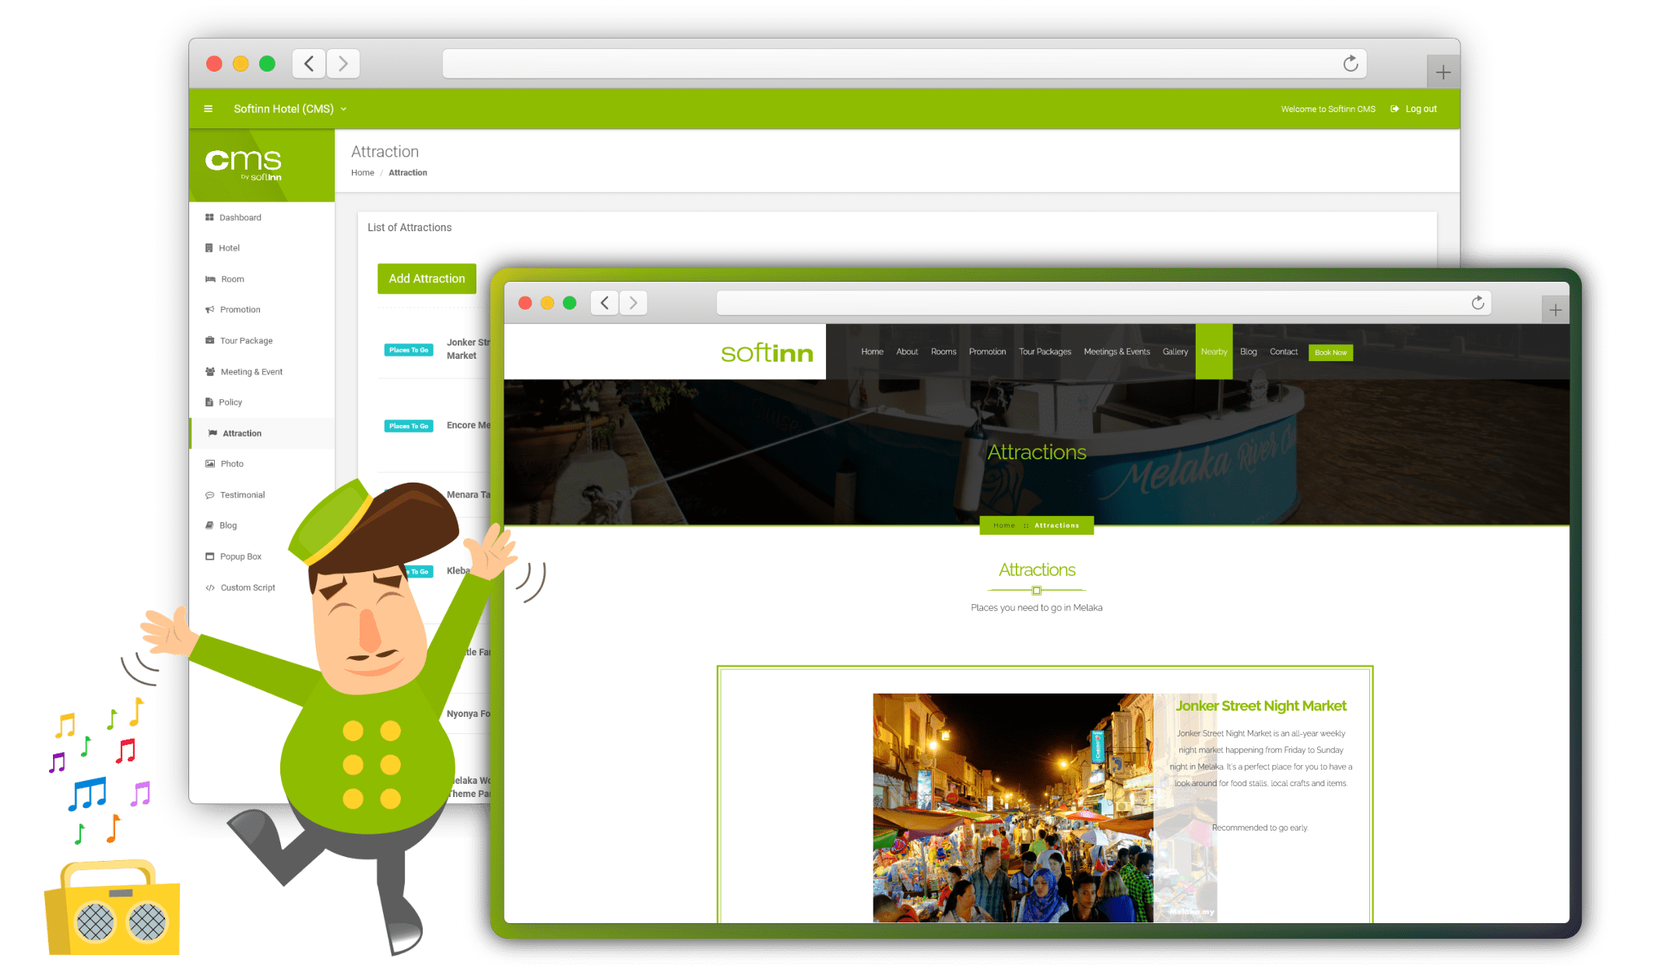Open Contact in the website navigation

click(1284, 352)
